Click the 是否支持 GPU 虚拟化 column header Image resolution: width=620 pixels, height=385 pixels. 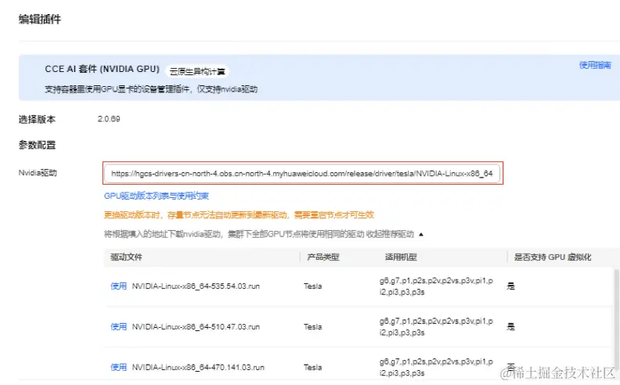[553, 257]
